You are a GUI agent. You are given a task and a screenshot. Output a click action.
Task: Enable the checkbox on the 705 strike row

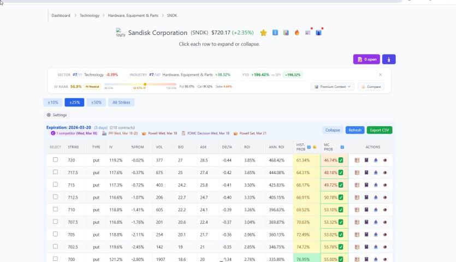[55, 234]
